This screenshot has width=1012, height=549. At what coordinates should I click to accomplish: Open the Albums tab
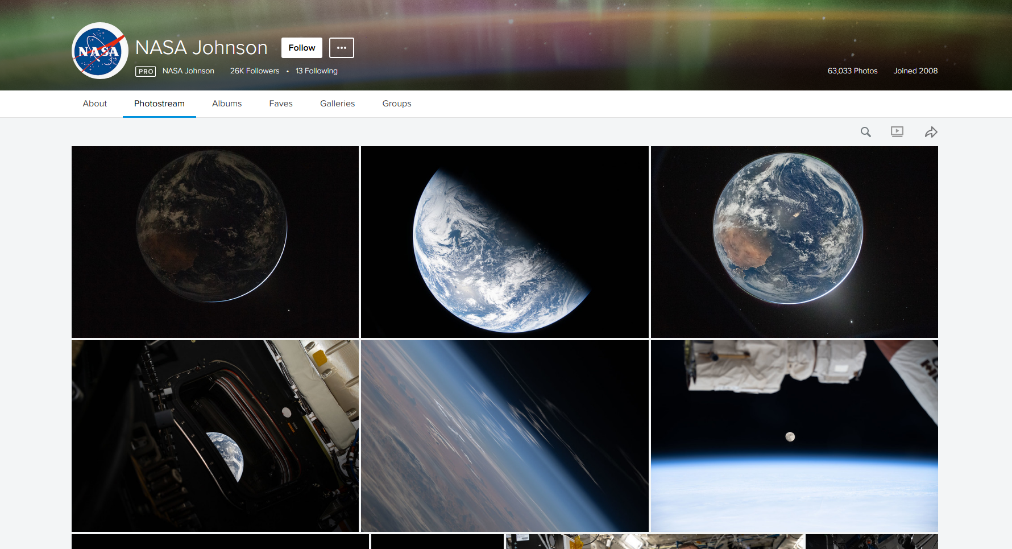[x=227, y=104]
